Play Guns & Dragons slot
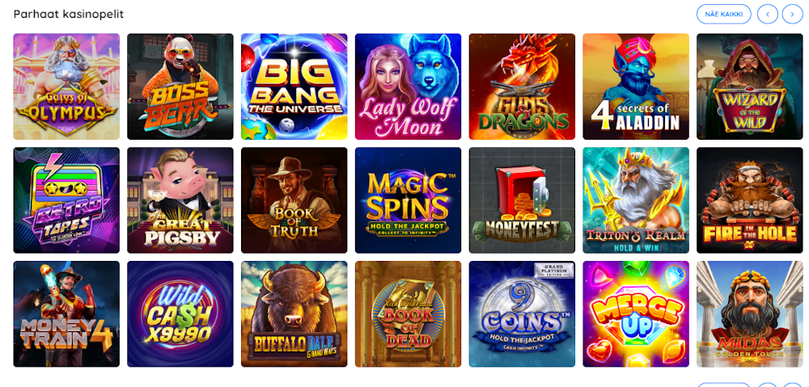 coord(522,86)
